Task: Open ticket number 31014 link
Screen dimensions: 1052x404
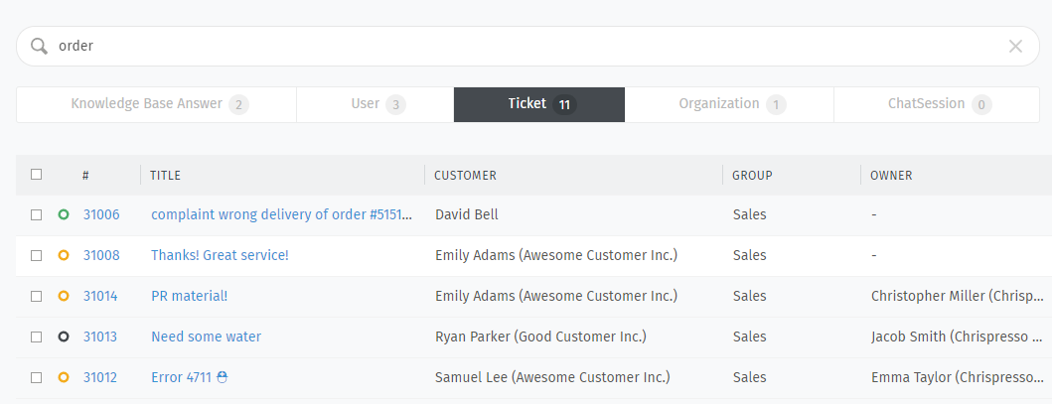Action: pos(100,296)
